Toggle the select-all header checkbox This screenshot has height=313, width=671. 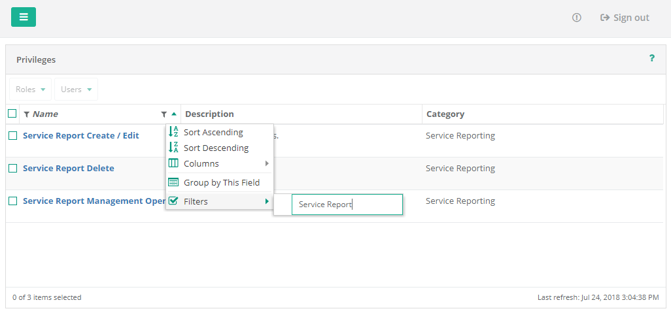point(12,113)
